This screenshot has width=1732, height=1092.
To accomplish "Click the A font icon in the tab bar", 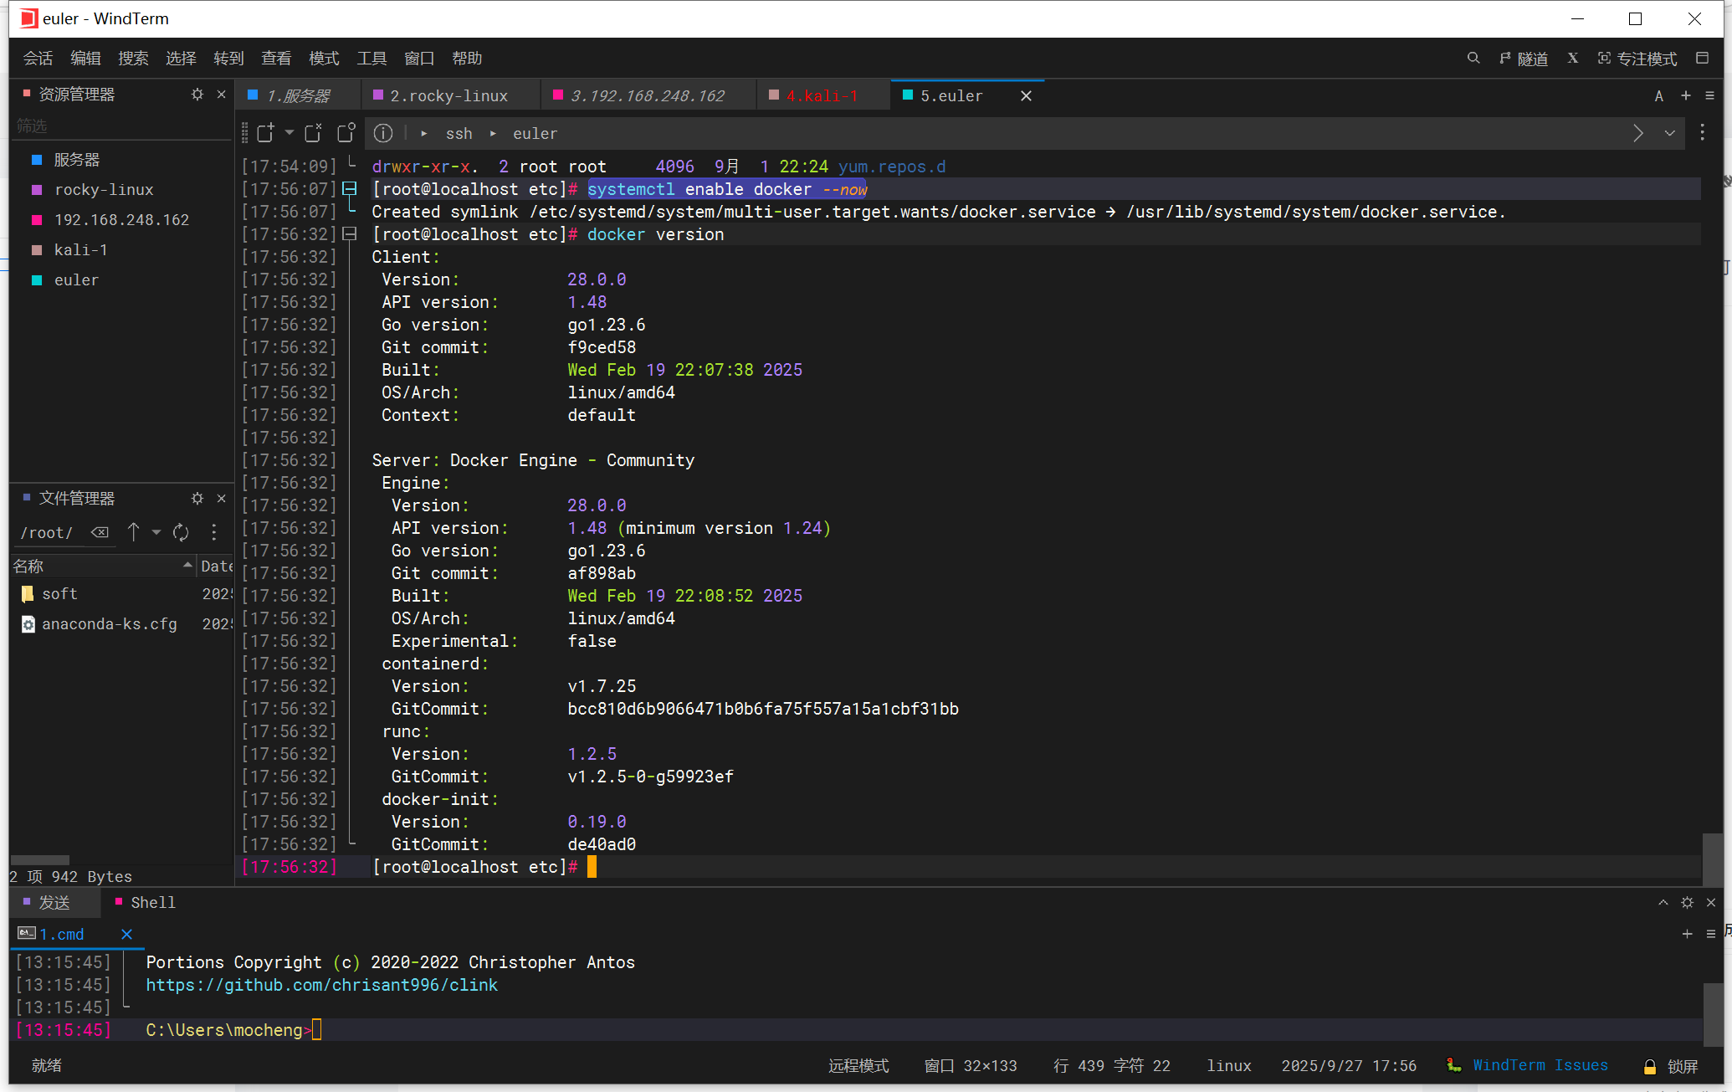I will 1658,96.
